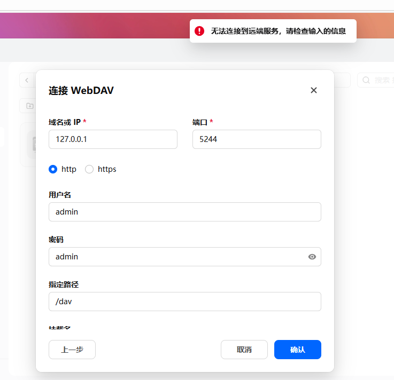This screenshot has height=380, width=394.
Task: Click the 连接 WebDAV dialog title
Action: (x=81, y=91)
